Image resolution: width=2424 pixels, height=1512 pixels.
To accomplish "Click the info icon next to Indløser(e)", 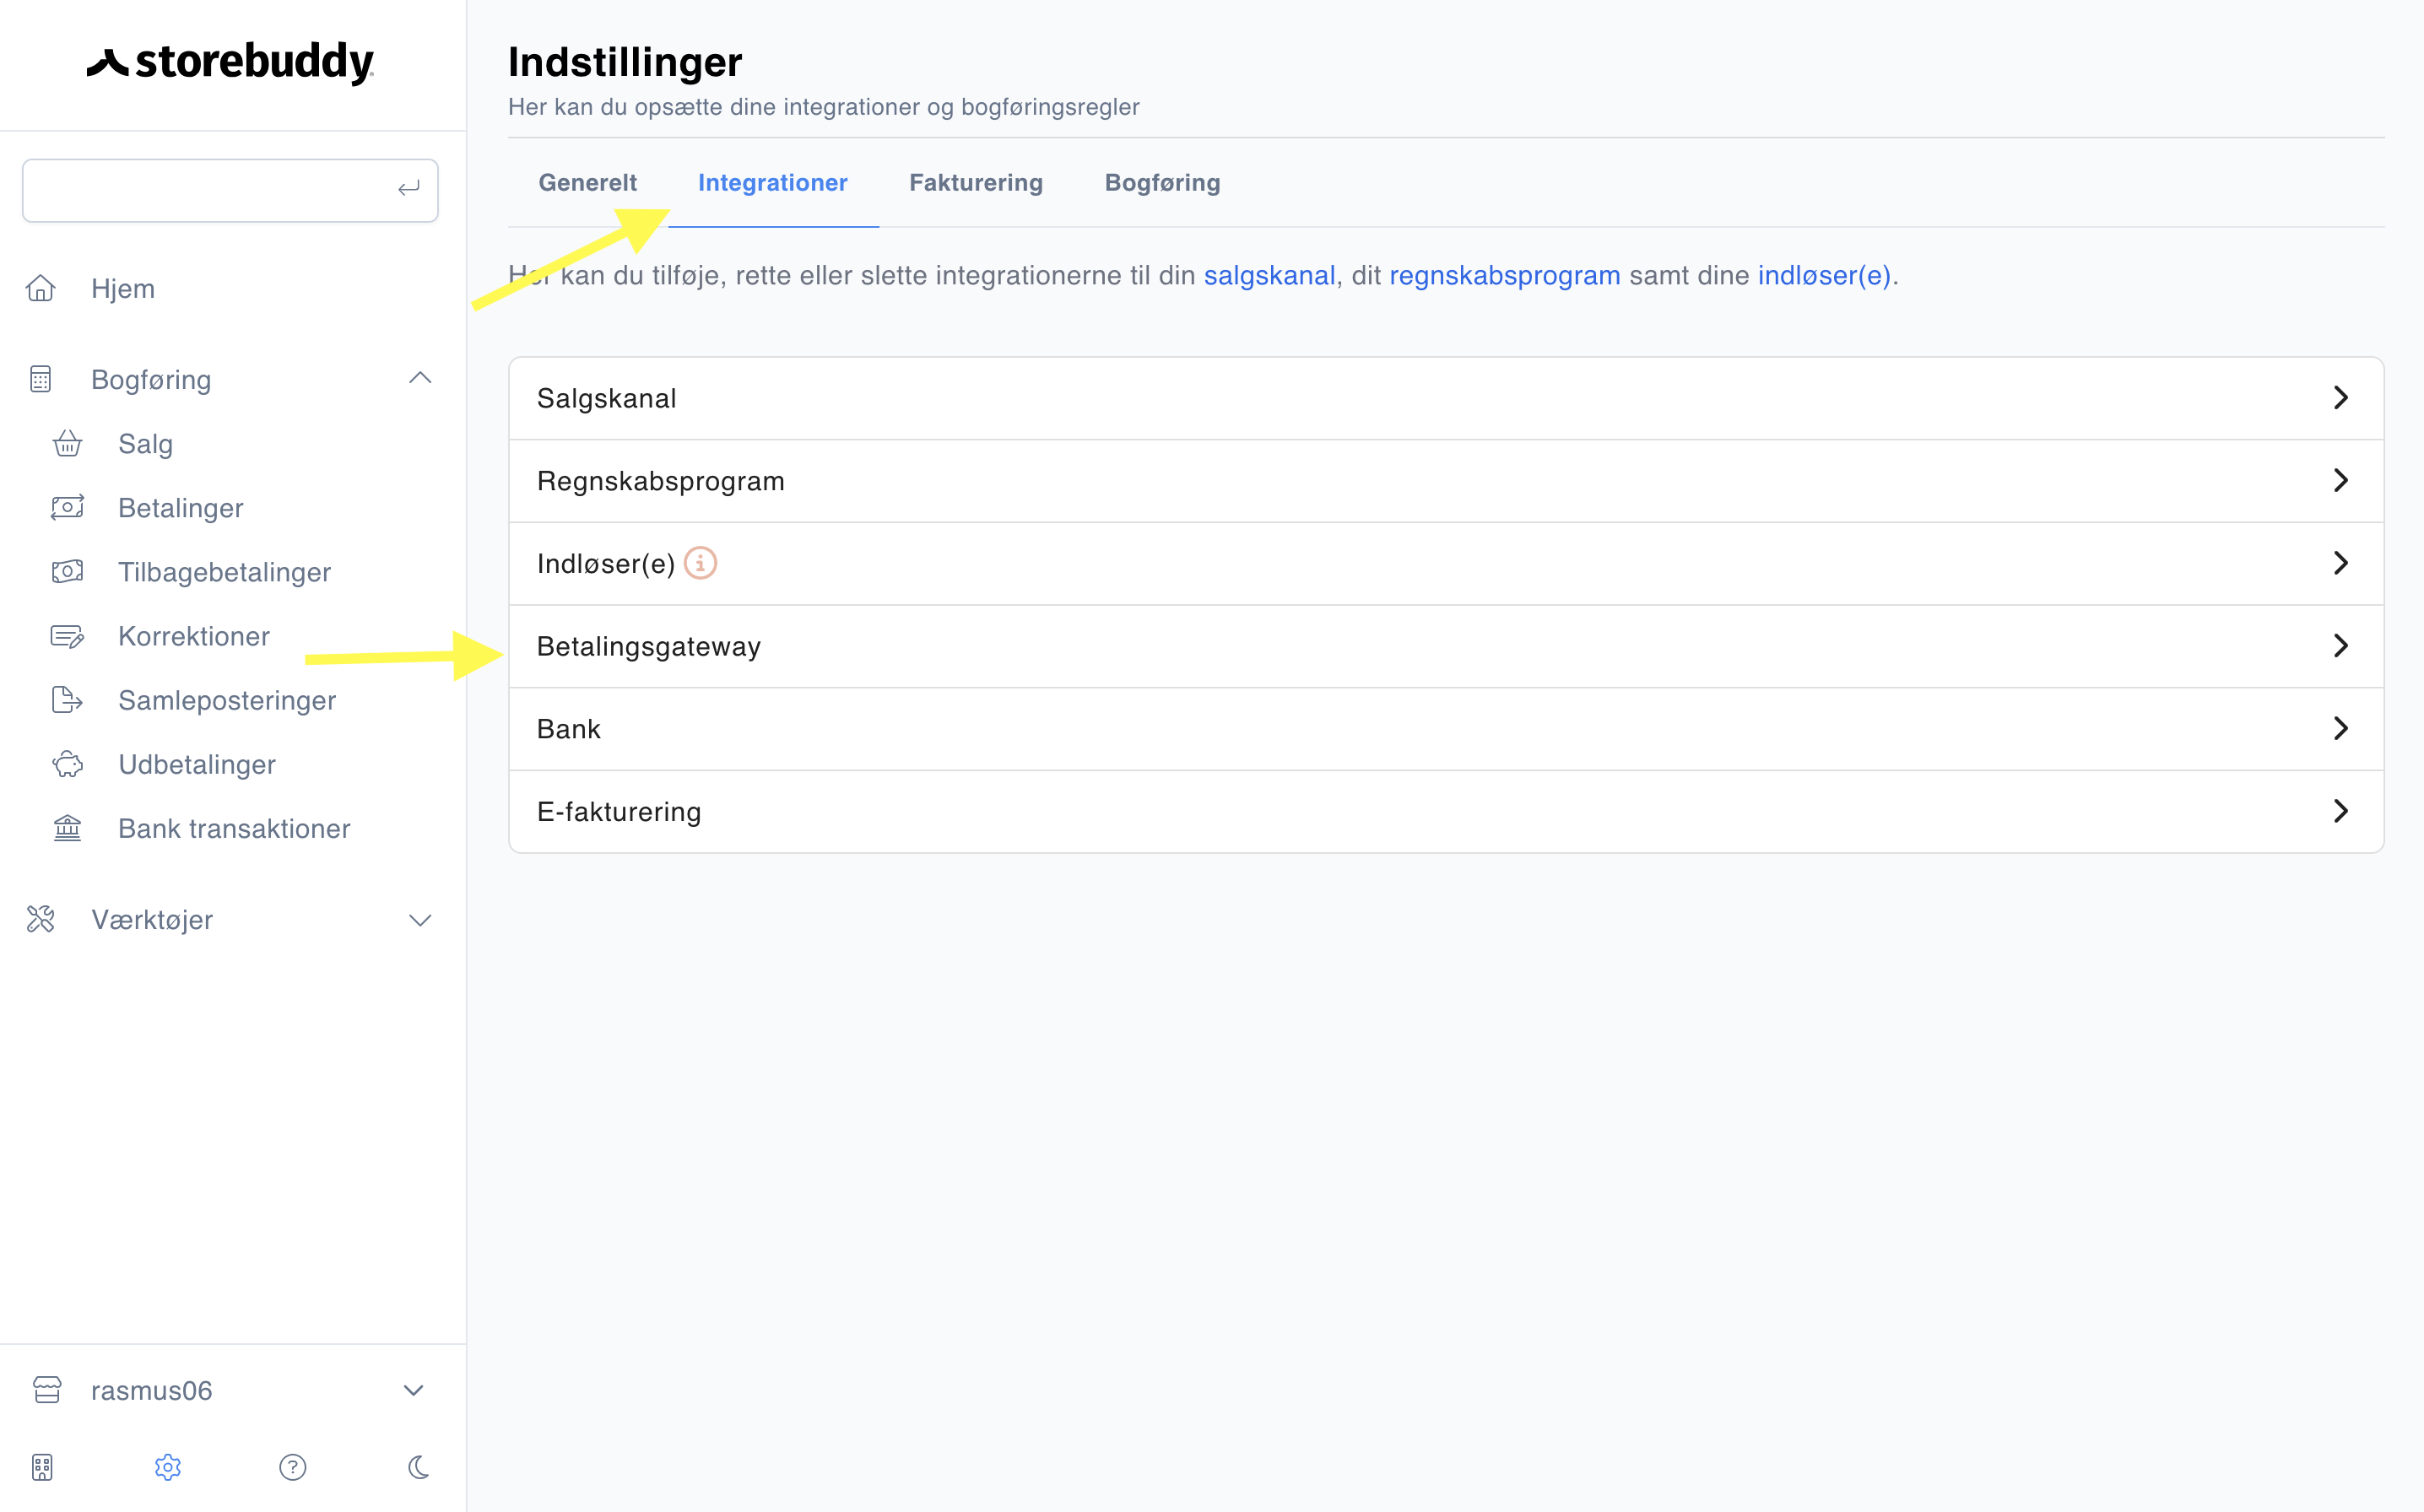I will [700, 563].
